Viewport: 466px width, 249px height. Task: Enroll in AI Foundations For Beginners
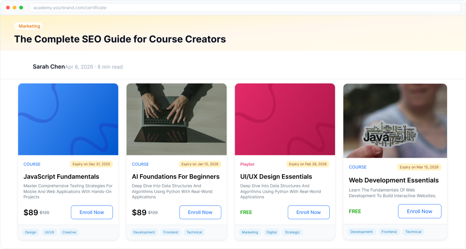click(x=200, y=212)
